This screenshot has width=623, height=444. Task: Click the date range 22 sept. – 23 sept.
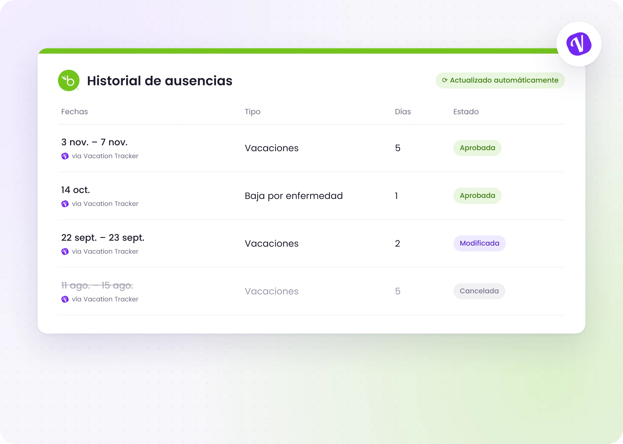pyautogui.click(x=103, y=238)
